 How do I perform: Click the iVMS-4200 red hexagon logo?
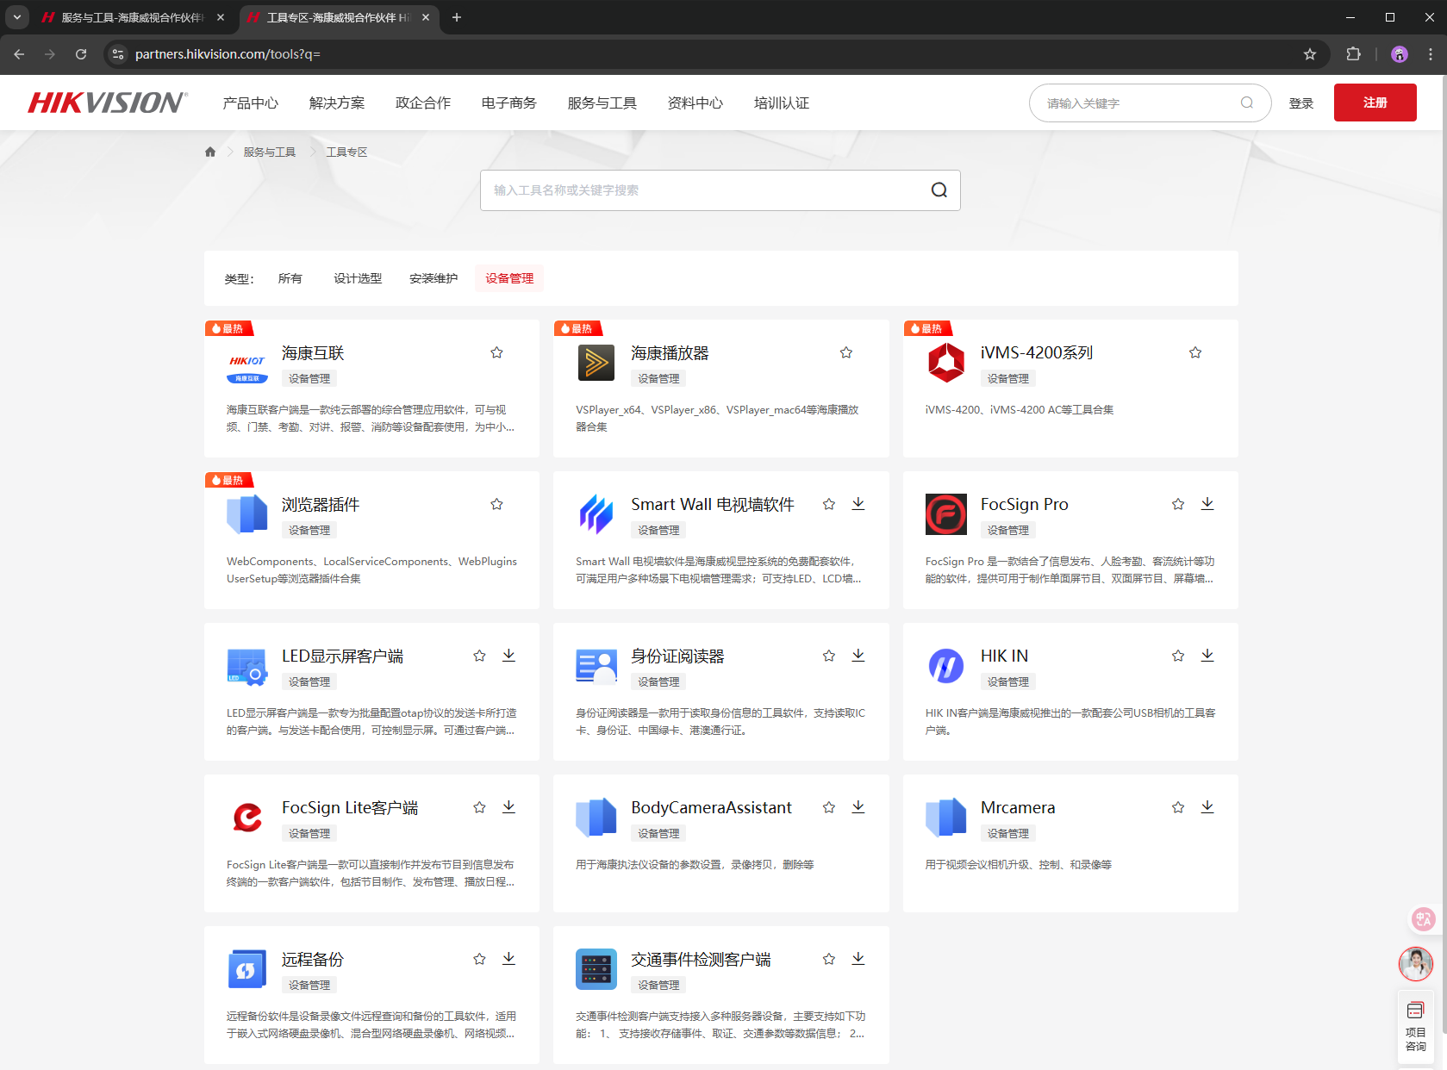click(x=946, y=363)
